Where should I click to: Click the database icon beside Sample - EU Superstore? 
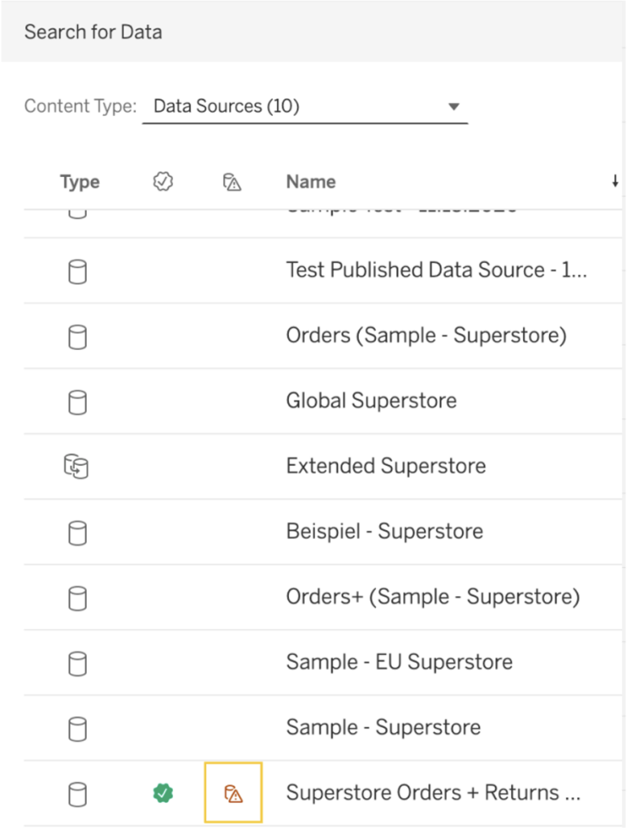77,663
